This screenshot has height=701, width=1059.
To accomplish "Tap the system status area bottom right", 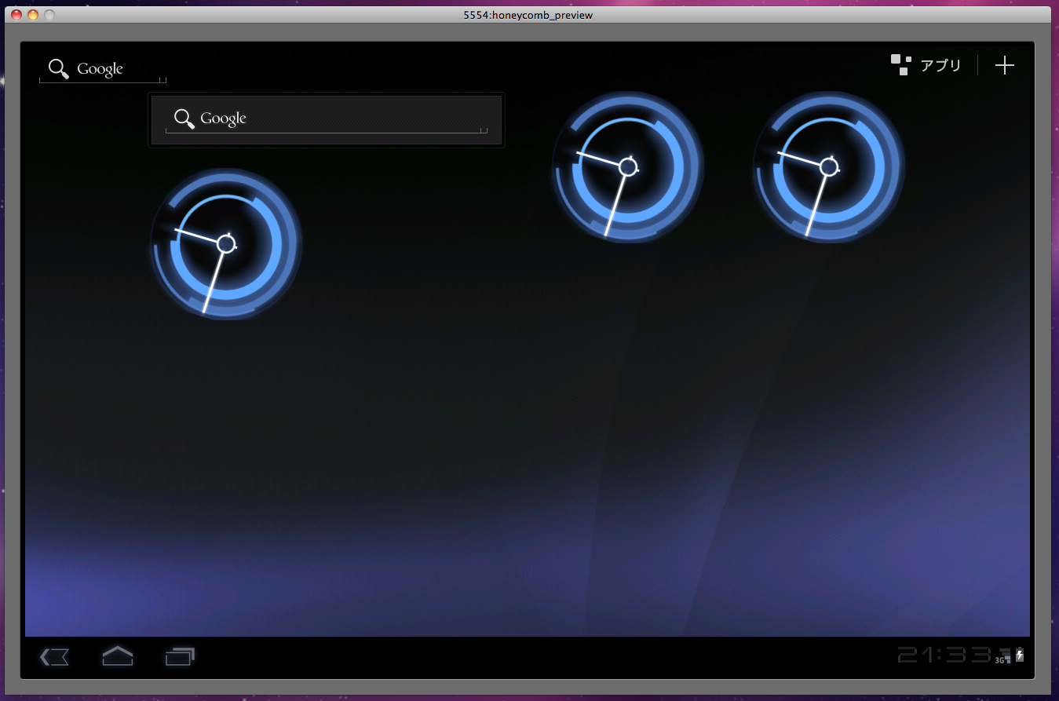I will pos(966,655).
